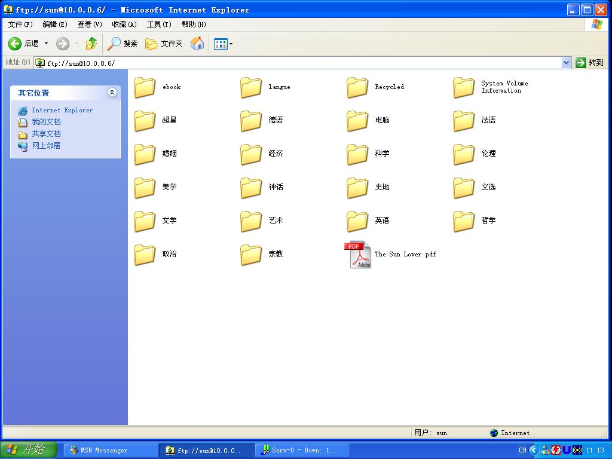The width and height of the screenshot is (612, 459).
Task: Click the 转到 Go button
Action: point(589,63)
